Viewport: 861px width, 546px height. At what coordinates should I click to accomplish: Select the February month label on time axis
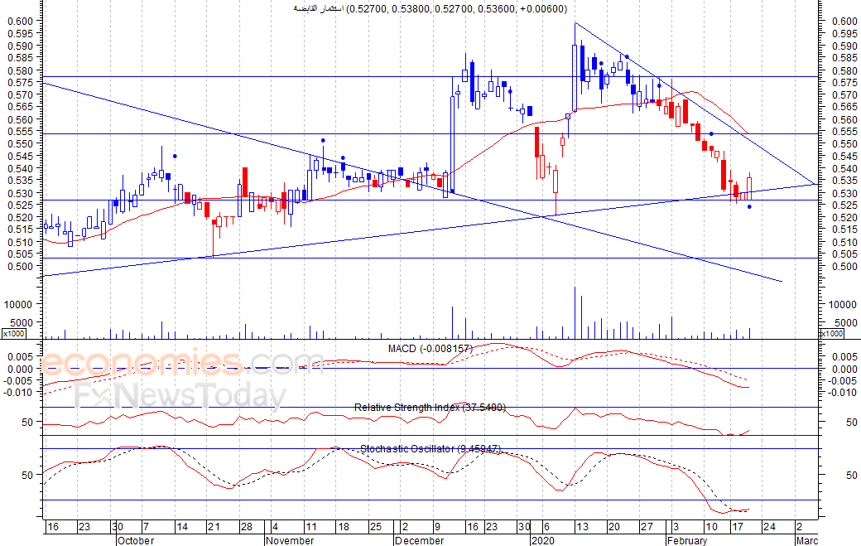coord(686,540)
